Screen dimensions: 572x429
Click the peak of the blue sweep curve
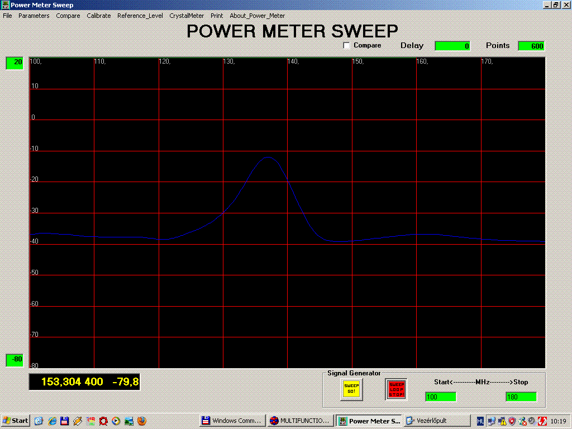pyautogui.click(x=268, y=157)
